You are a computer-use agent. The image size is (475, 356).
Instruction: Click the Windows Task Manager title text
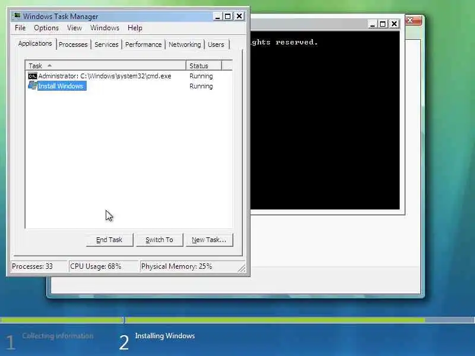pyautogui.click(x=61, y=17)
